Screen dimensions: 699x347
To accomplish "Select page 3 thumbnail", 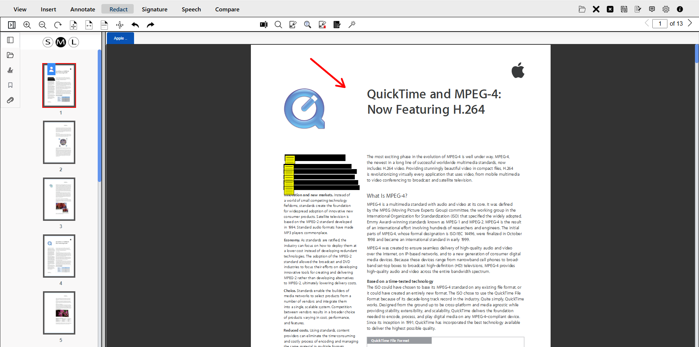I will point(59,199).
